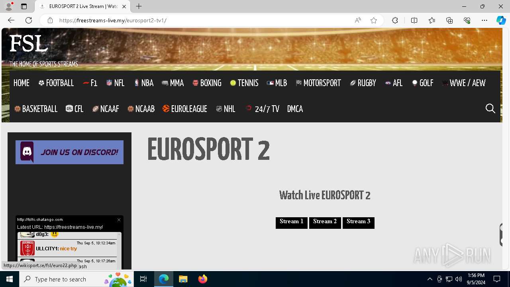Viewport: 510px width, 287px height.
Task: Open the 24/7 TV menu item
Action: (x=263, y=109)
